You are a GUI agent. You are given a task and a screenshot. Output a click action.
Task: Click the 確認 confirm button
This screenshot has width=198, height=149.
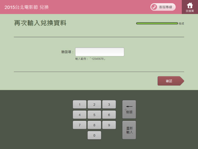click(x=169, y=81)
